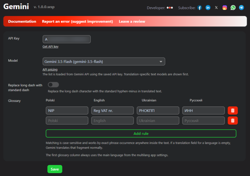The image size is (250, 176).
Task: Follow the API pricing link
Action: [x=50, y=69]
